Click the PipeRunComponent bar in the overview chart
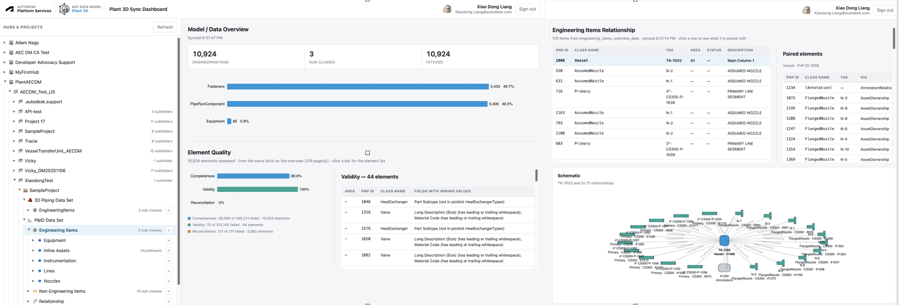 click(357, 104)
